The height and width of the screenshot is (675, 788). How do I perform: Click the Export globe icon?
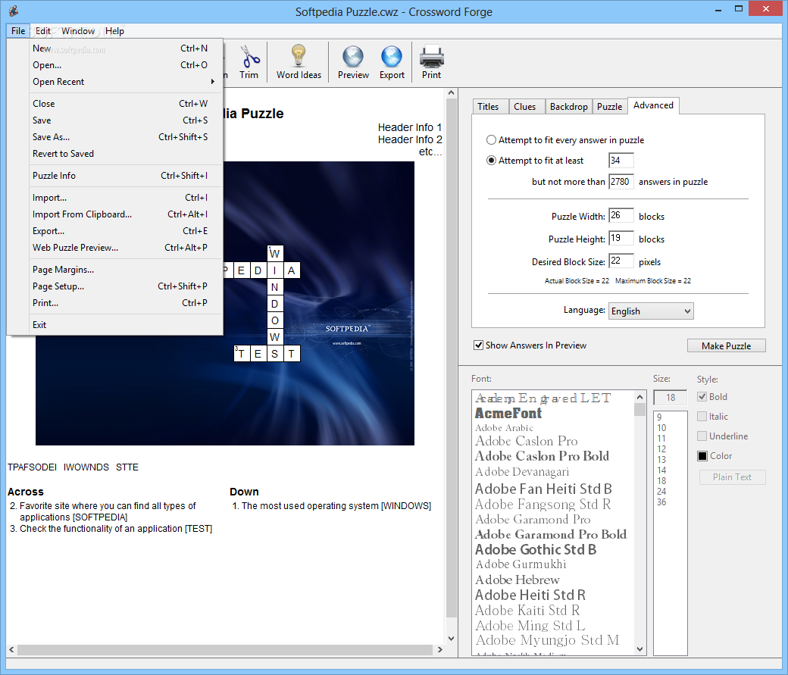tap(392, 56)
